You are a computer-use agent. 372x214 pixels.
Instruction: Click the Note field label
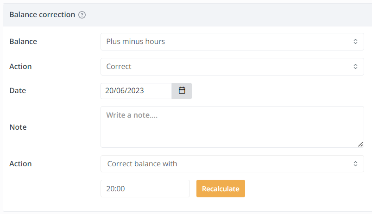pos(18,127)
